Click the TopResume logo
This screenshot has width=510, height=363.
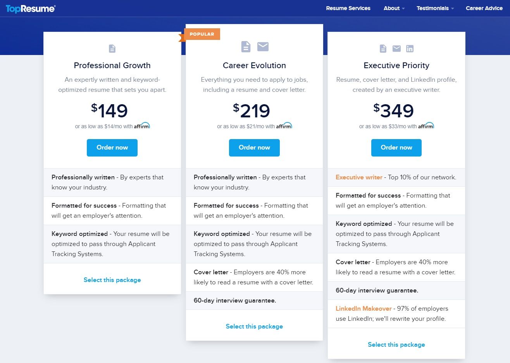31,9
